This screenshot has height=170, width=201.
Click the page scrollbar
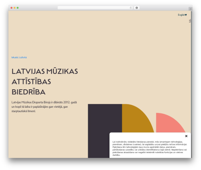(192, 84)
